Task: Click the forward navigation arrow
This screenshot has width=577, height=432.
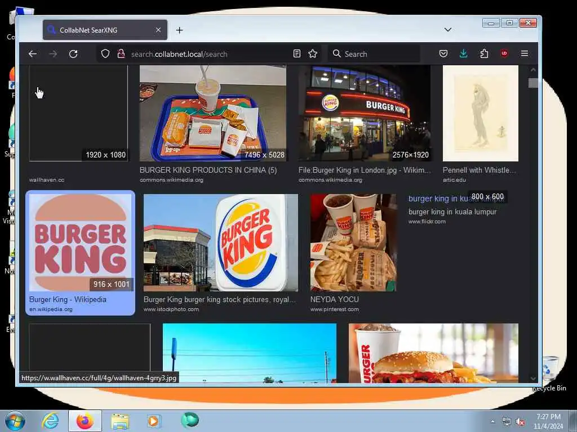Action: click(x=53, y=54)
